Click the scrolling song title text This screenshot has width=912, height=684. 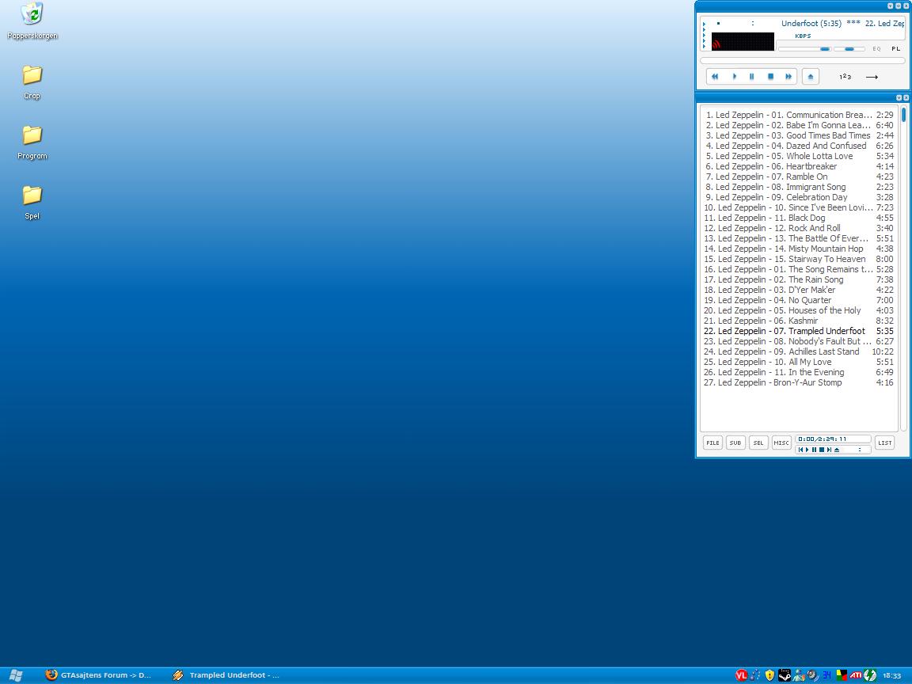[842, 23]
